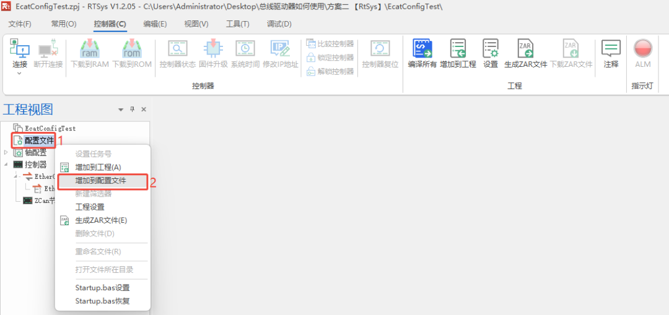The width and height of the screenshot is (669, 315).
Task: Click the 修改IP地址 icon
Action: point(281,50)
